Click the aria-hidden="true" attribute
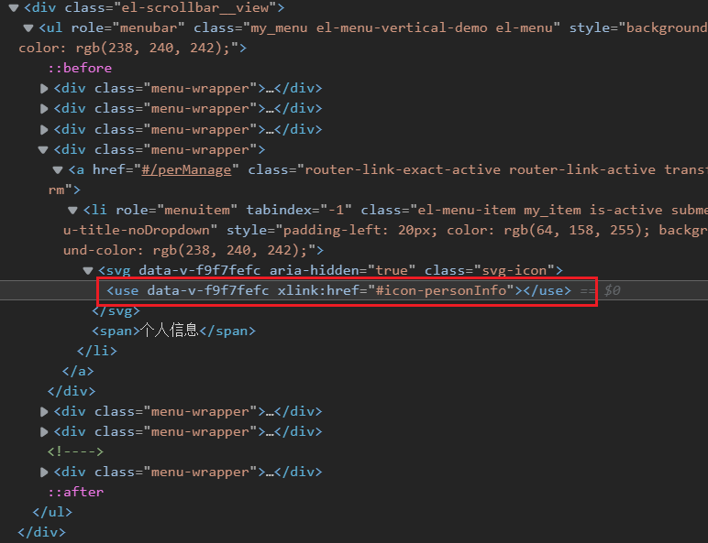708x543 pixels. pyautogui.click(x=342, y=271)
